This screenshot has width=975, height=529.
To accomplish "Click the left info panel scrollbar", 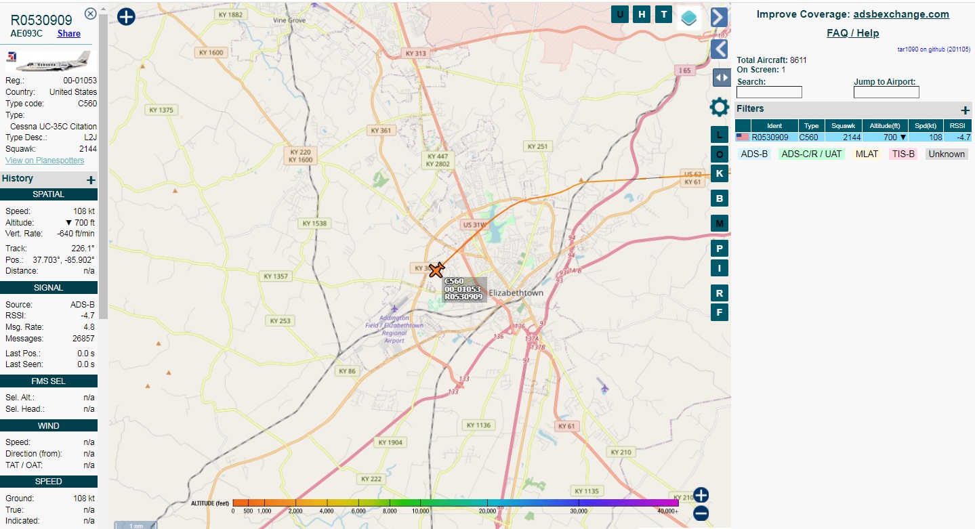I will tap(103, 166).
